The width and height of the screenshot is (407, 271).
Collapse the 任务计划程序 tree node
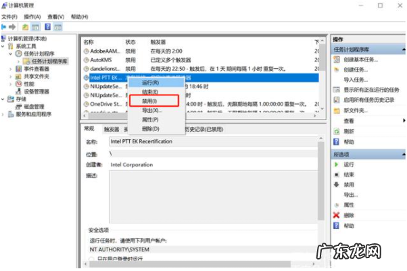pyautogui.click(x=11, y=54)
